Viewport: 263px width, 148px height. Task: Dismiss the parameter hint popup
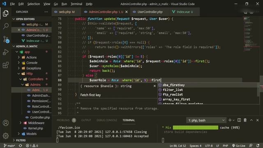tap(155, 86)
